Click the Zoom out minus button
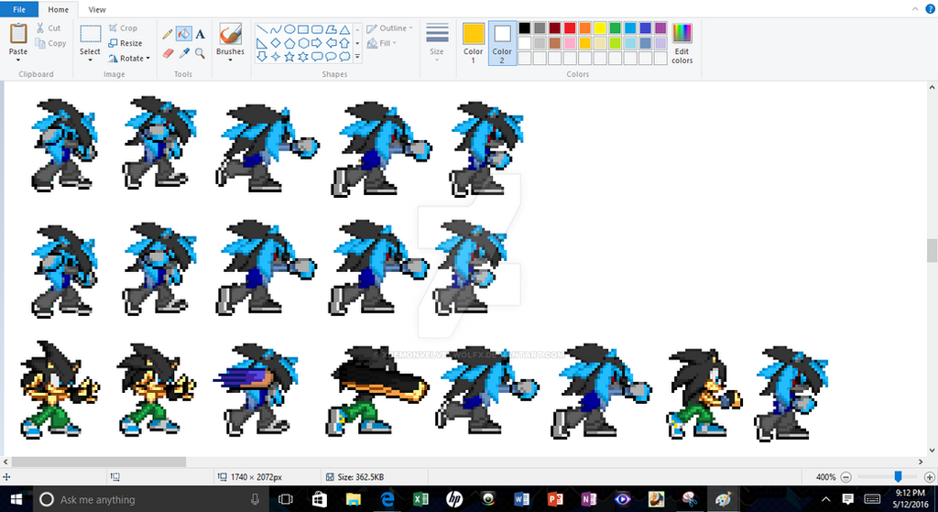 [845, 476]
